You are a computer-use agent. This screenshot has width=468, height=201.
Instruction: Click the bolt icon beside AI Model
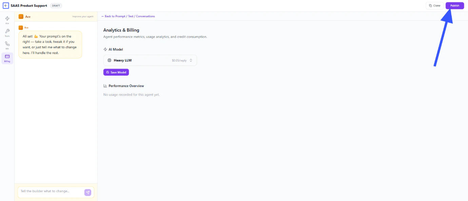(105, 49)
